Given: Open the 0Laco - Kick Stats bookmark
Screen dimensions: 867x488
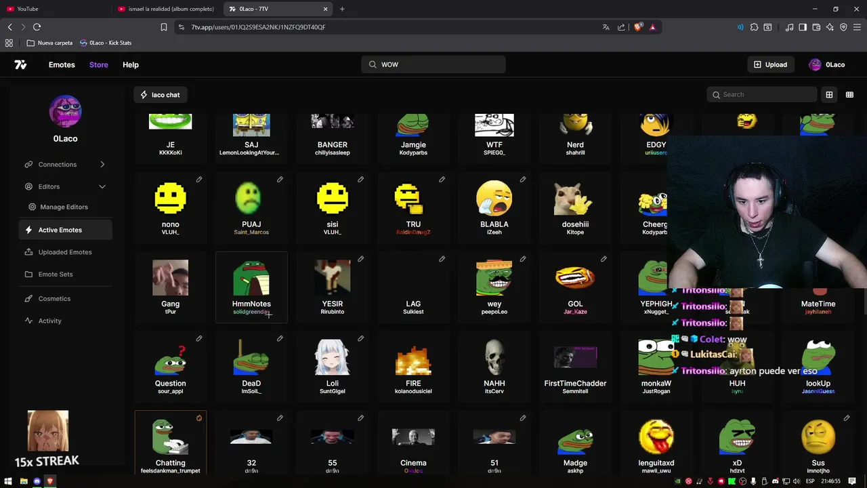Looking at the screenshot, I should point(106,43).
